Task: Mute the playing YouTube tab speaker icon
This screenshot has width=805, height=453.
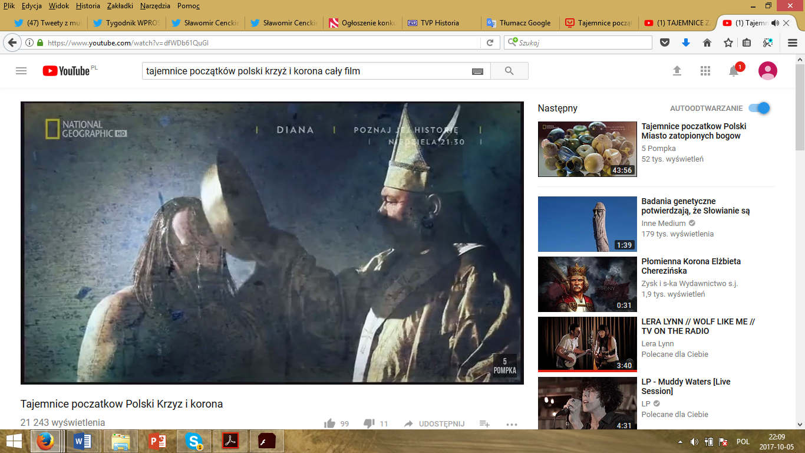Action: point(774,23)
